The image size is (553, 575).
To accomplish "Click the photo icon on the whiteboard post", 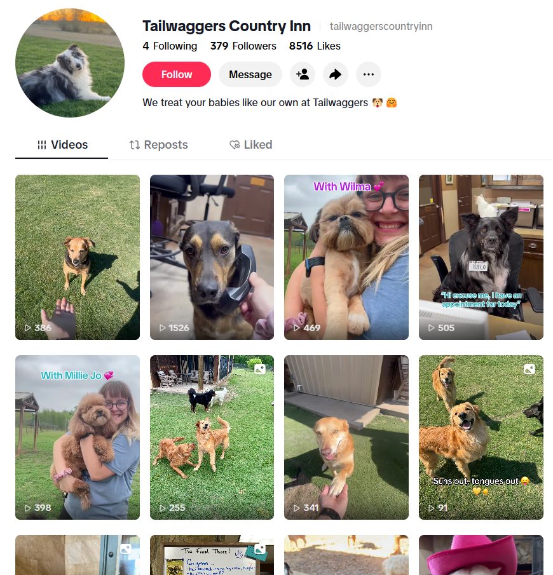I will click(x=260, y=548).
